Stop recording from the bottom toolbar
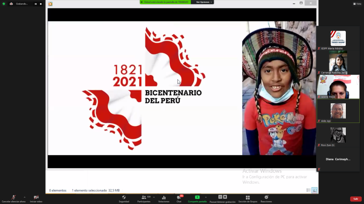364x204 pixels. point(225,197)
